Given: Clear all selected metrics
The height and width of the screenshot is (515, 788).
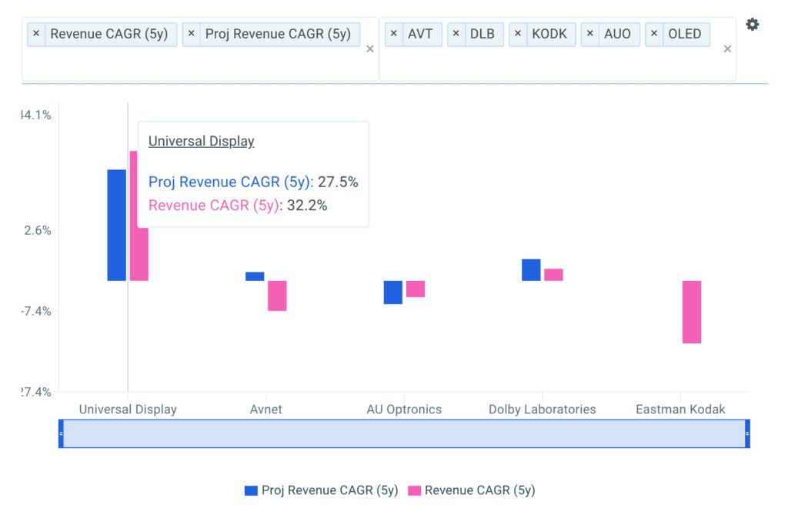Looking at the screenshot, I should coord(369,49).
